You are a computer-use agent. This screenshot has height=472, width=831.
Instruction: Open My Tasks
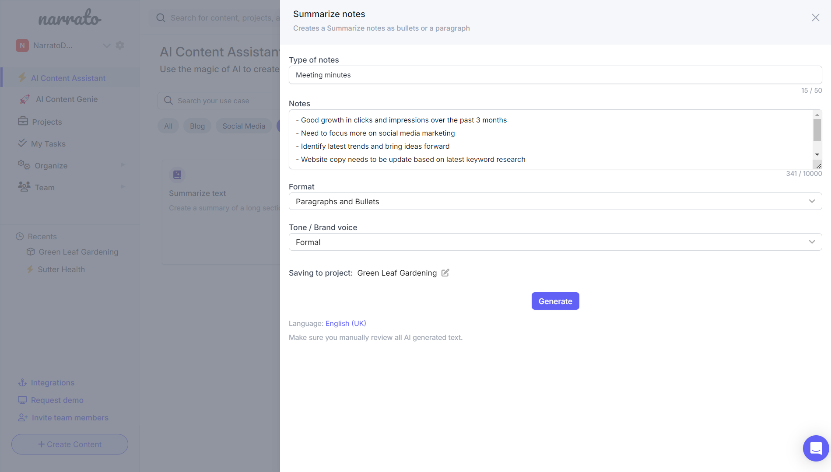(48, 143)
